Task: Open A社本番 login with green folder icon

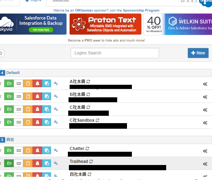Action: pyautogui.click(x=9, y=83)
